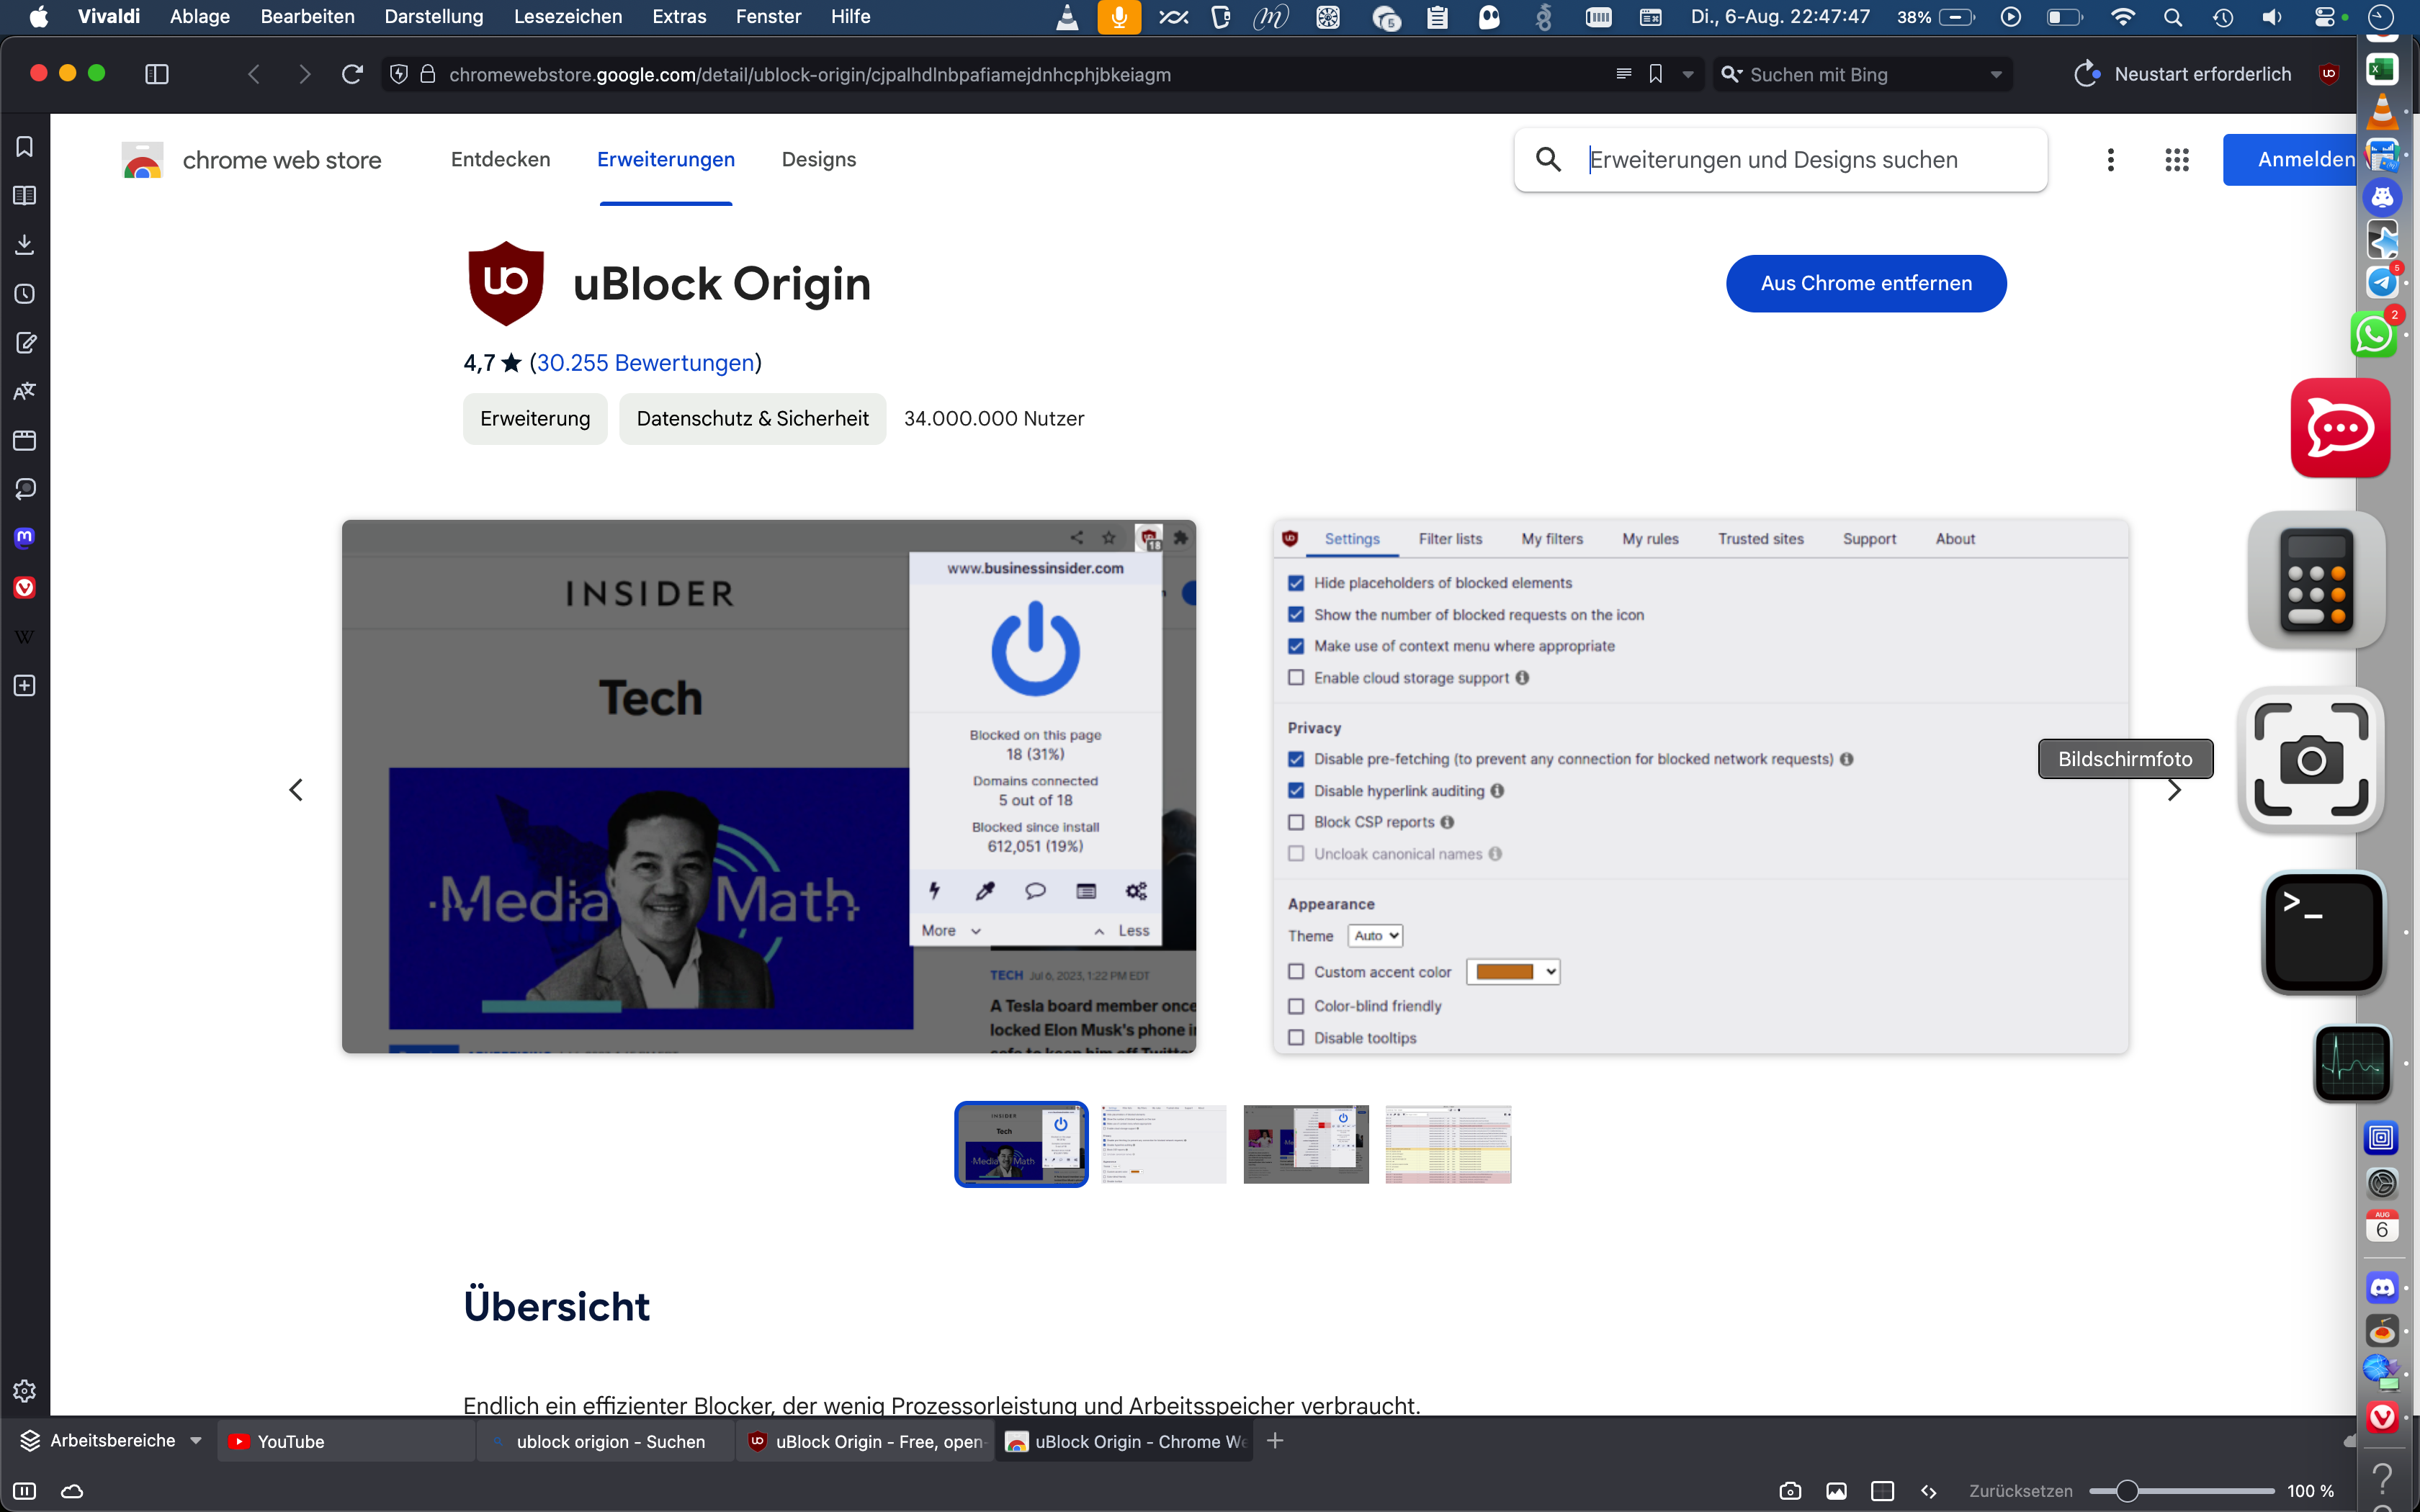Click capture page camera icon in status bar
This screenshot has width=2420, height=1512.
click(1790, 1491)
